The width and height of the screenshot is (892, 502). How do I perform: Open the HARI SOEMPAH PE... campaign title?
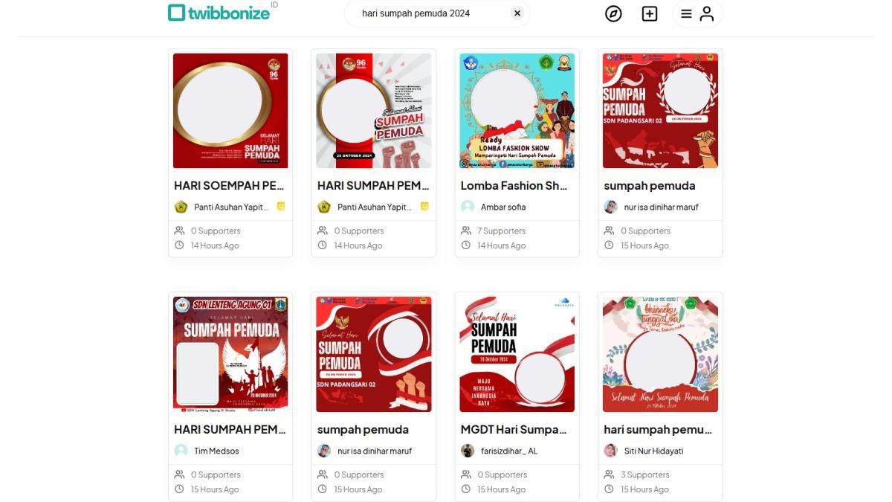pos(229,185)
